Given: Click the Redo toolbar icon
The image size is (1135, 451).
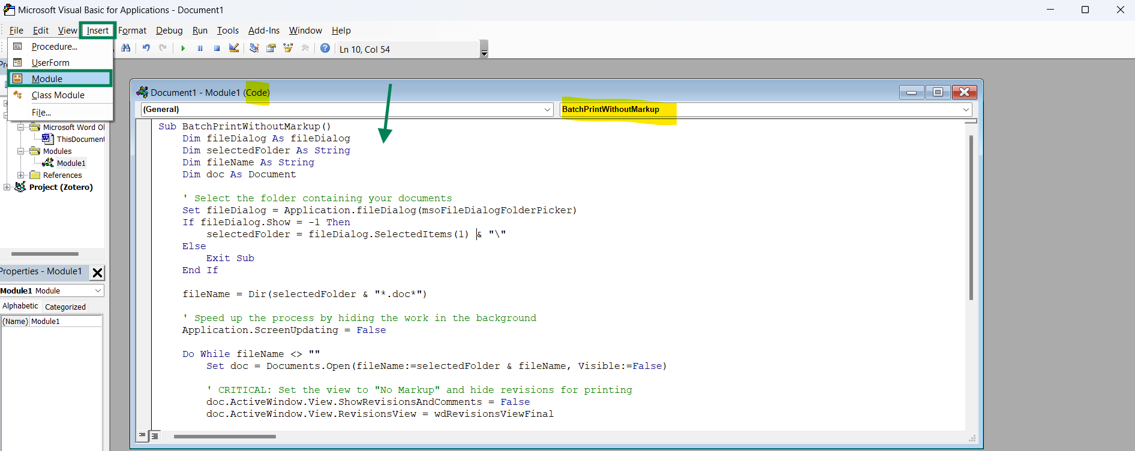Looking at the screenshot, I should [x=163, y=49].
